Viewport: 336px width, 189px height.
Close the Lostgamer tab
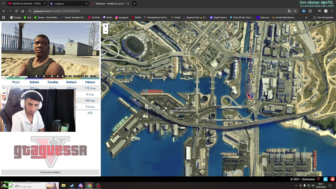click(86, 3)
